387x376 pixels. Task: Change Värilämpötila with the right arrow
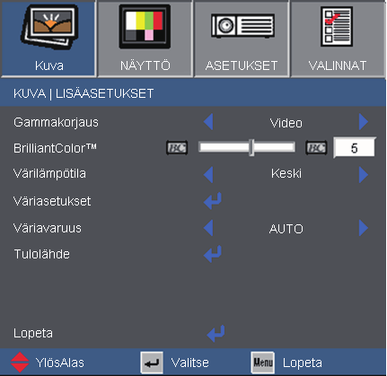(364, 175)
